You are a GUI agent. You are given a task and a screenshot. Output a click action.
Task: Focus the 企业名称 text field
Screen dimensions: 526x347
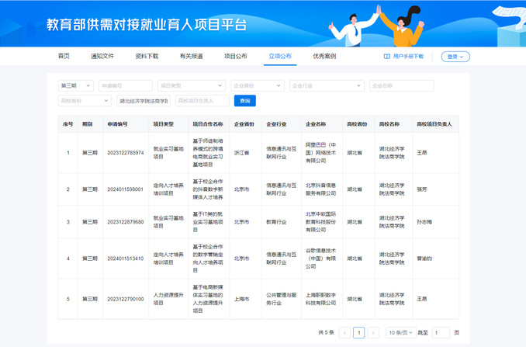point(400,85)
